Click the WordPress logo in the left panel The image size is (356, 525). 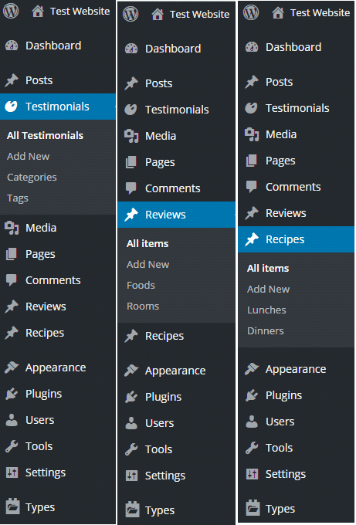click(11, 11)
